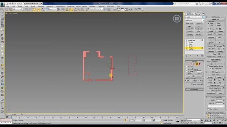
Task: Open the Motion command panel tab
Action: 196,14
